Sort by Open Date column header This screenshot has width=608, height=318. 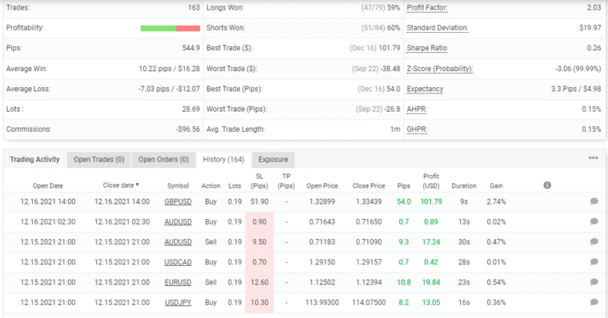pos(48,185)
